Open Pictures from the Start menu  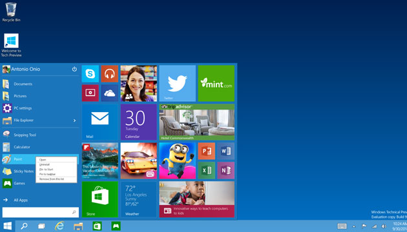(x=41, y=96)
